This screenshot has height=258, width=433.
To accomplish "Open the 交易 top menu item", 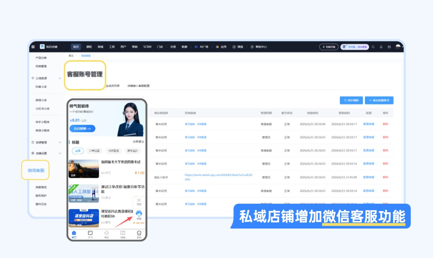I will (173, 47).
